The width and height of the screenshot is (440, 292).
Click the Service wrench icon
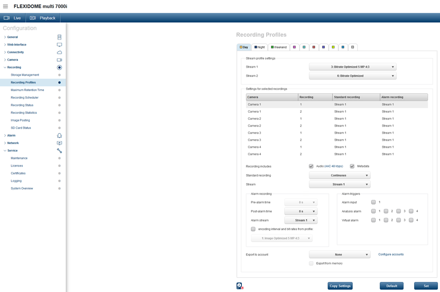click(59, 151)
